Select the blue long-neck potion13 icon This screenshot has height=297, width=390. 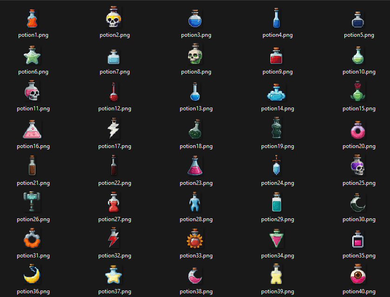coord(195,92)
